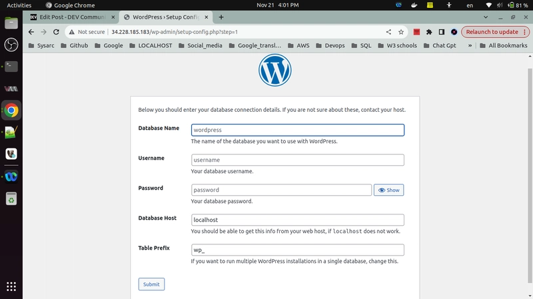
Task: Open the Google_transl bookmark folder
Action: coord(255,45)
